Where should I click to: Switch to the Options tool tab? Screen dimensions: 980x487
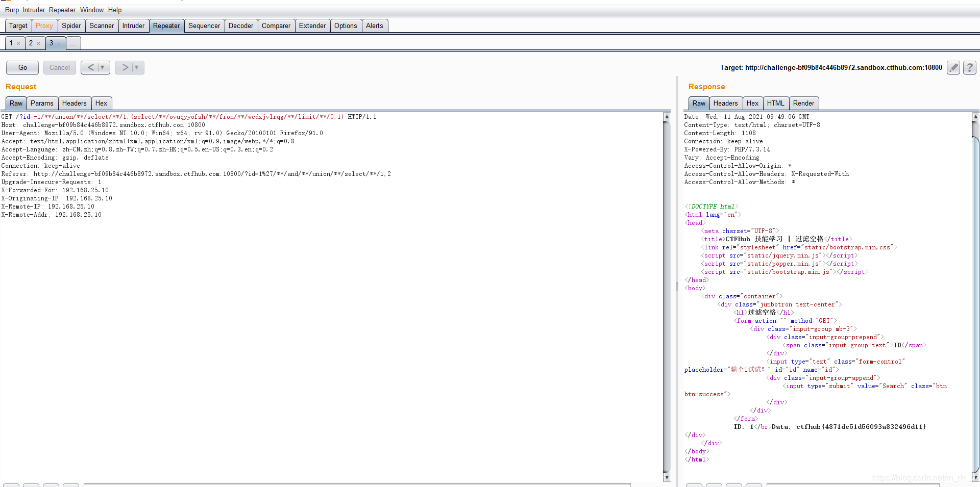346,25
